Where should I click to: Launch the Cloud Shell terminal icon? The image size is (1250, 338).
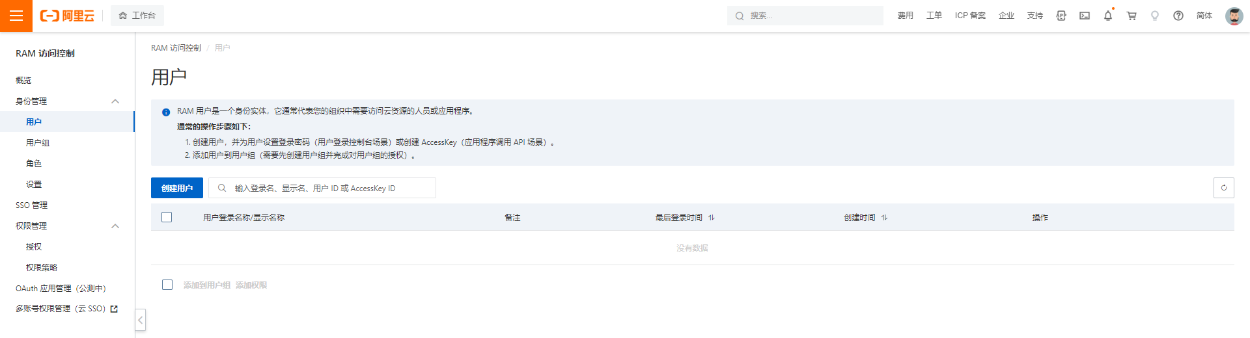click(x=1085, y=16)
